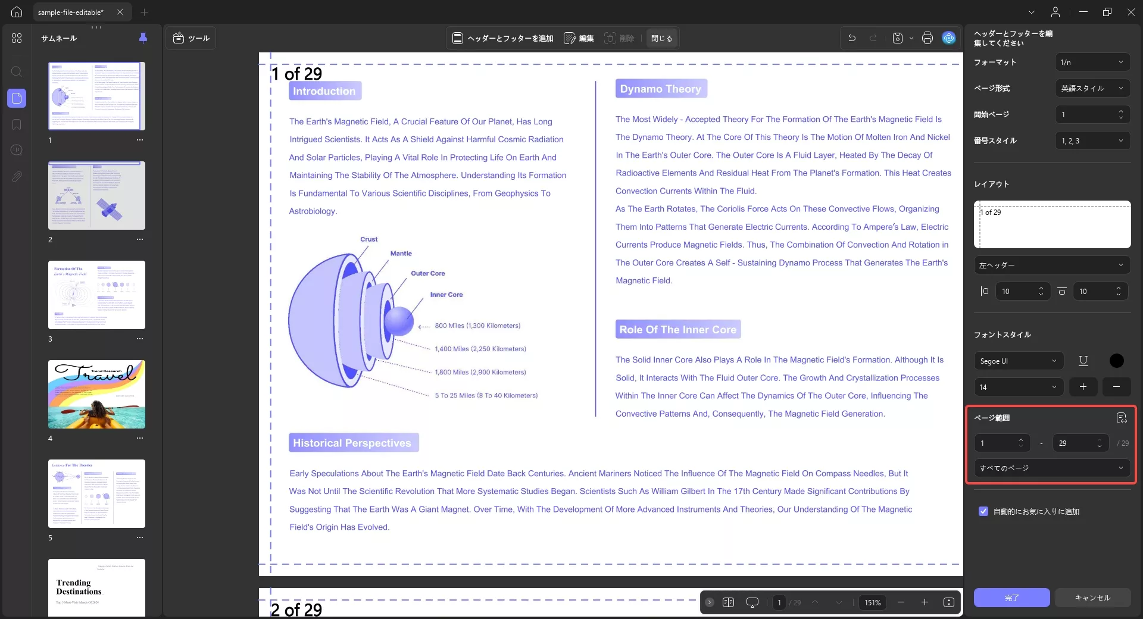The height and width of the screenshot is (619, 1143).
Task: Switch to sample-file-editable tab
Action: pos(71,12)
